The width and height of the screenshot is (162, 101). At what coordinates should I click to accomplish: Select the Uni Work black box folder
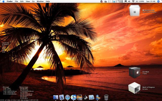click(134, 72)
